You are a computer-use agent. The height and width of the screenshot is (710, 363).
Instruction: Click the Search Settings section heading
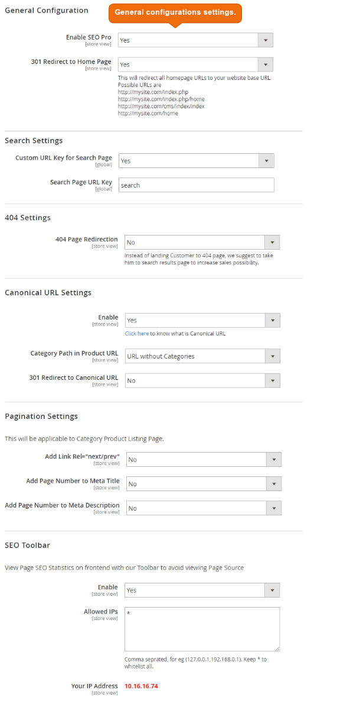click(34, 141)
